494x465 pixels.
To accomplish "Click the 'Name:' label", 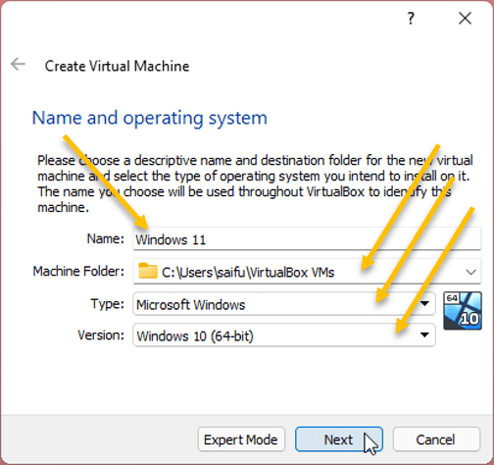I will (106, 238).
